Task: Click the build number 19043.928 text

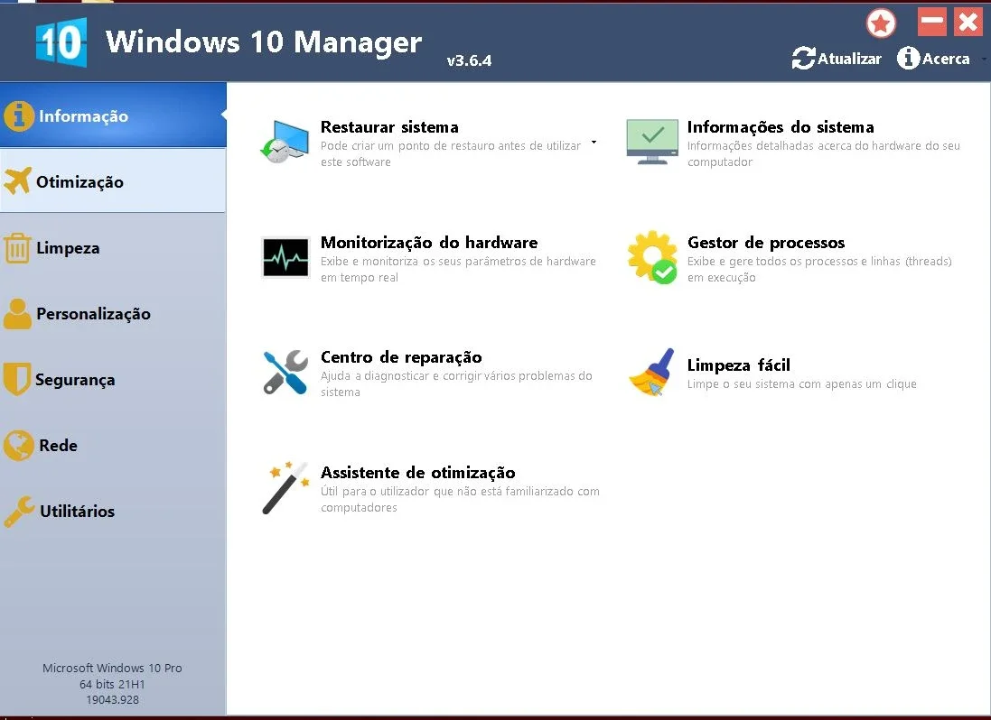Action: click(x=113, y=700)
